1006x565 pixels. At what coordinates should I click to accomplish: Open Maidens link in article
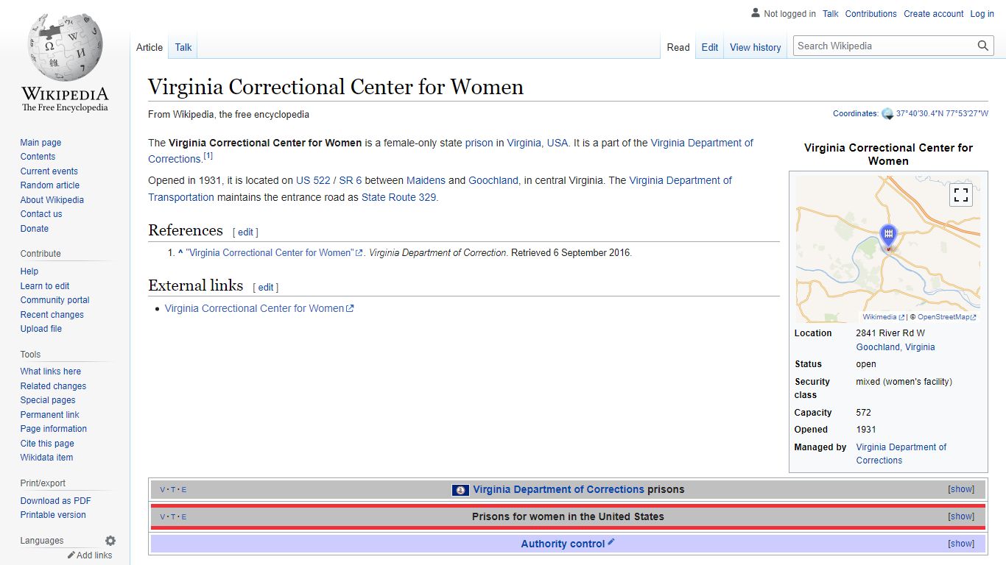[x=426, y=180]
